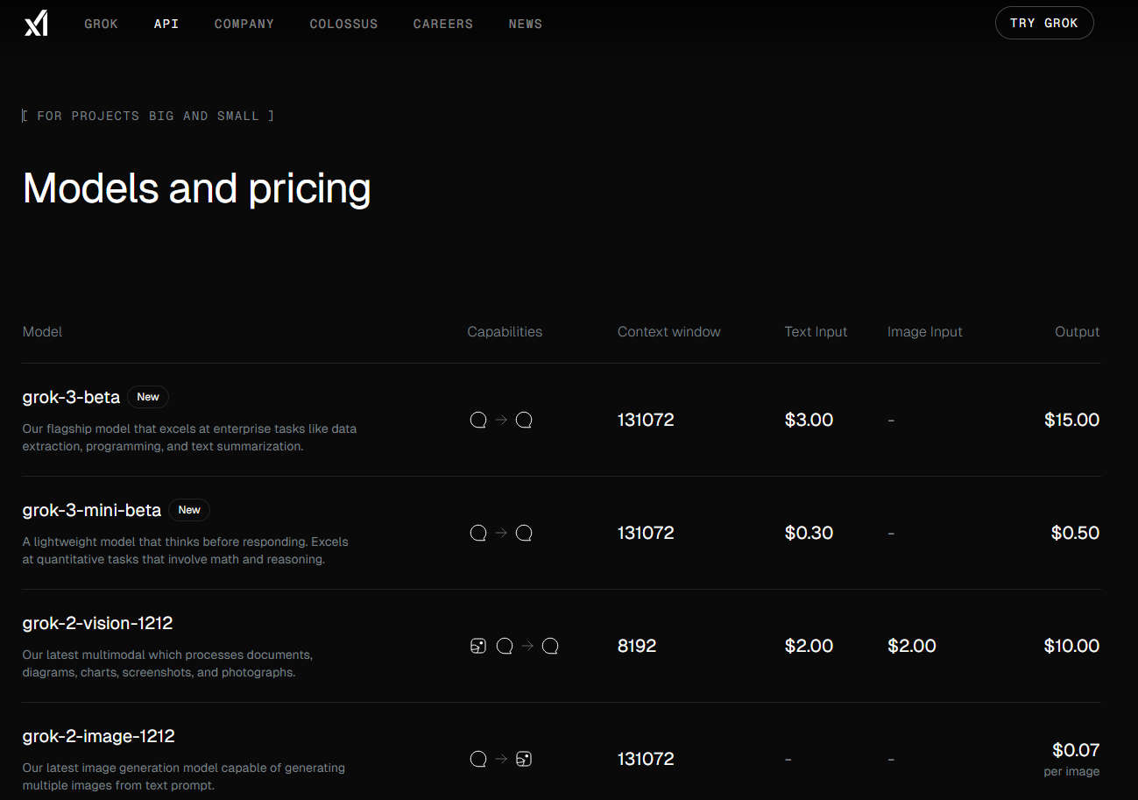Click grok-2-vision-1212 capability arrow icon
This screenshot has width=1138, height=800.
pyautogui.click(x=527, y=646)
